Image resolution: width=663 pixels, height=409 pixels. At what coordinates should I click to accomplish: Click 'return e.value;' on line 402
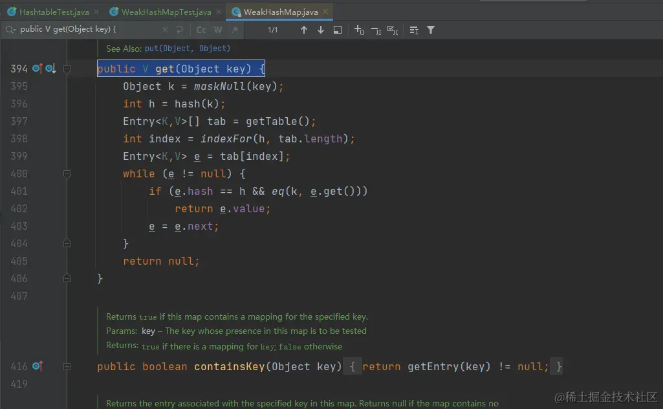click(223, 208)
